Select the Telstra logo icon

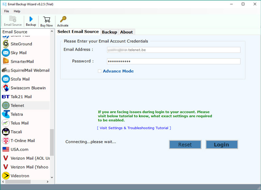tap(6, 114)
